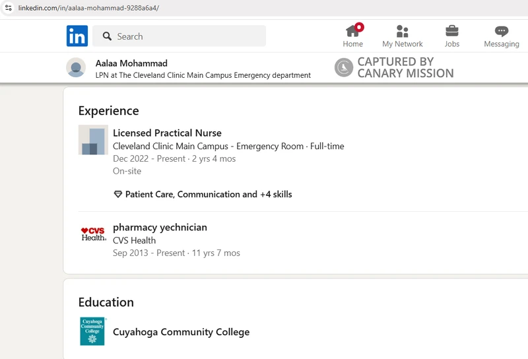
Task: Focus the LinkedIn Search field
Action: point(179,36)
